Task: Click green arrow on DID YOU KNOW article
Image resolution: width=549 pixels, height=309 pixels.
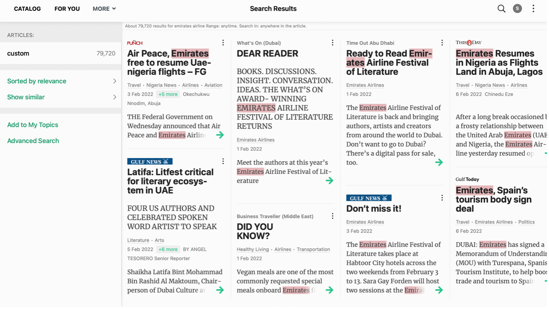Action: pyautogui.click(x=330, y=290)
